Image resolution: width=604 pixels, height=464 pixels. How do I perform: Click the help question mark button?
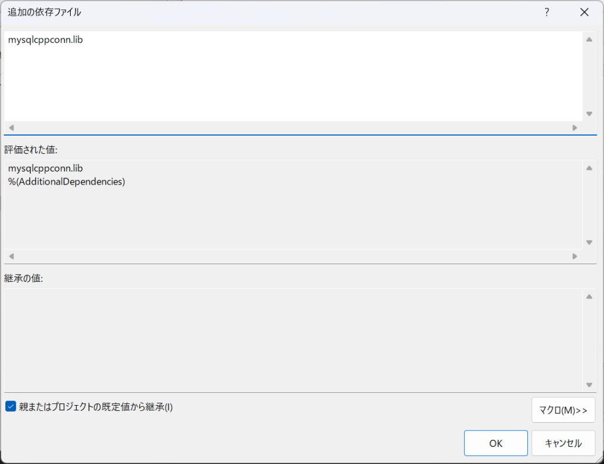point(547,12)
